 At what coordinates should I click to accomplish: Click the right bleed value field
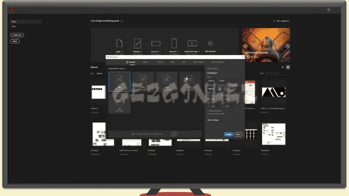click(227, 106)
